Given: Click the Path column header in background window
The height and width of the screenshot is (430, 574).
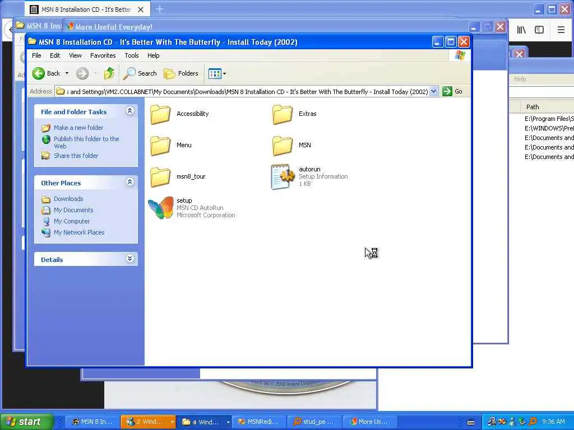Looking at the screenshot, I should coord(547,107).
